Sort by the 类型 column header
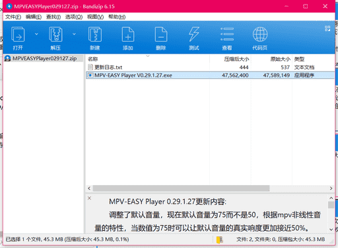The width and height of the screenshot is (338, 248). (x=299, y=59)
